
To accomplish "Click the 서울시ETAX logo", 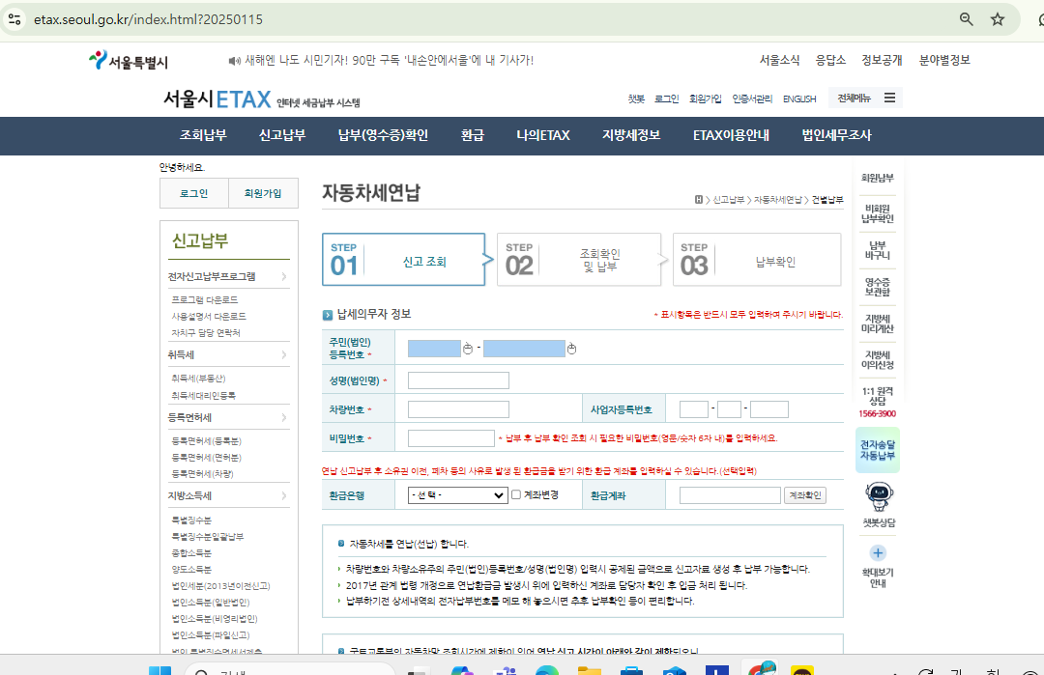I will point(262,99).
